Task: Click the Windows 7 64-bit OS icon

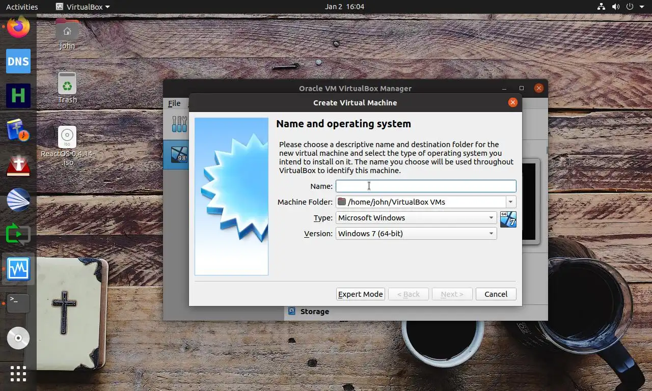Action: click(508, 219)
